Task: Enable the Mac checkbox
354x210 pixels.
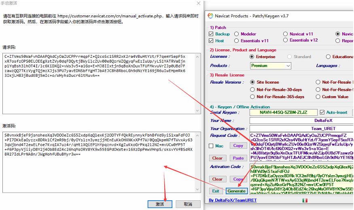Action: (x=211, y=146)
